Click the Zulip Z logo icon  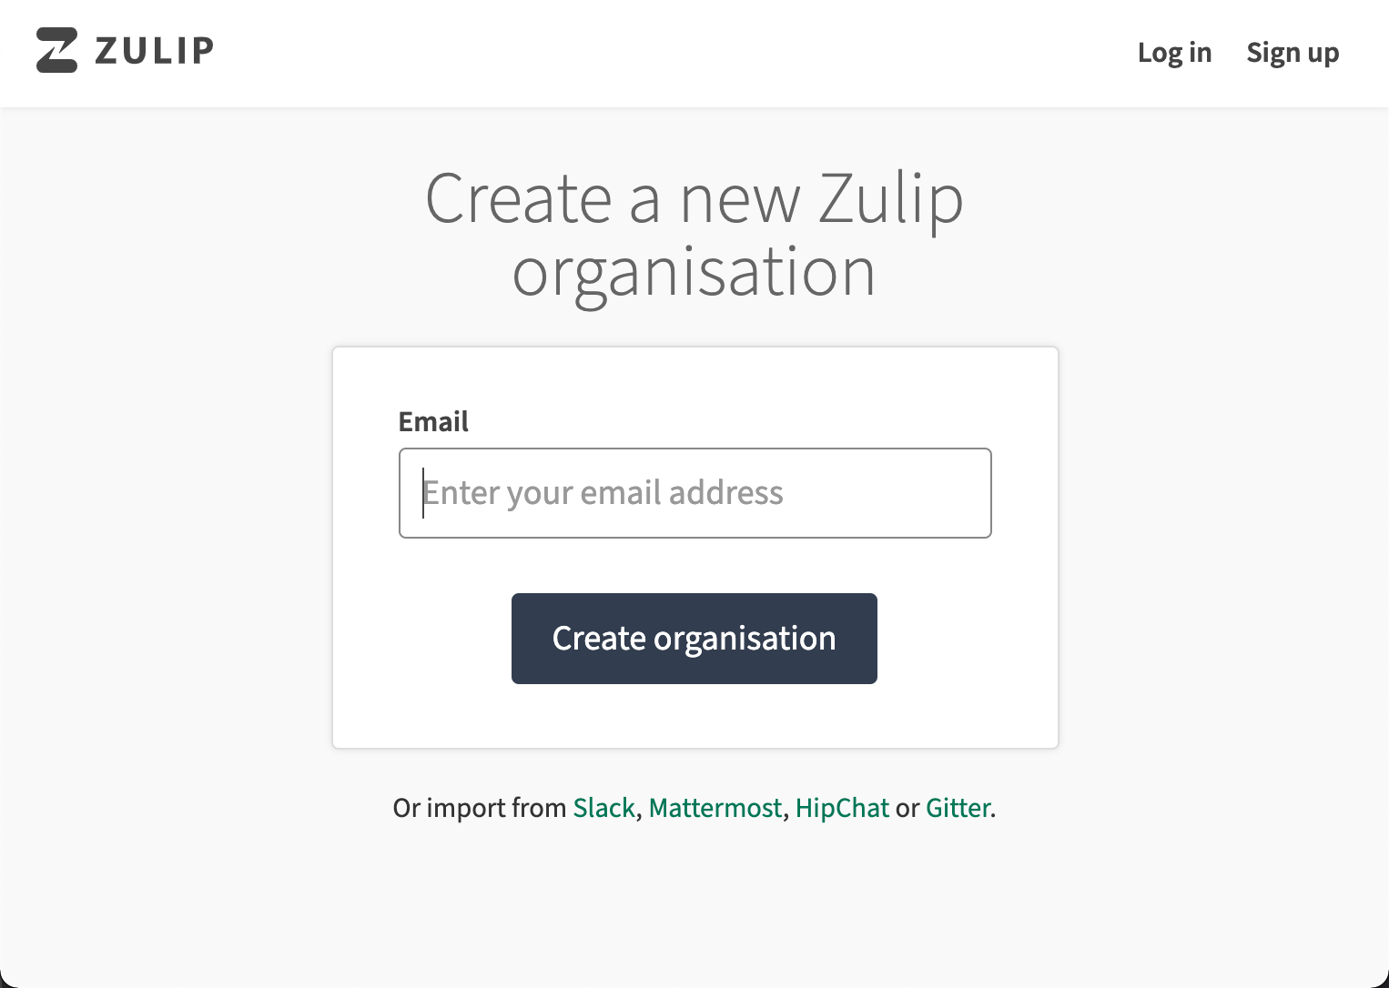56,50
